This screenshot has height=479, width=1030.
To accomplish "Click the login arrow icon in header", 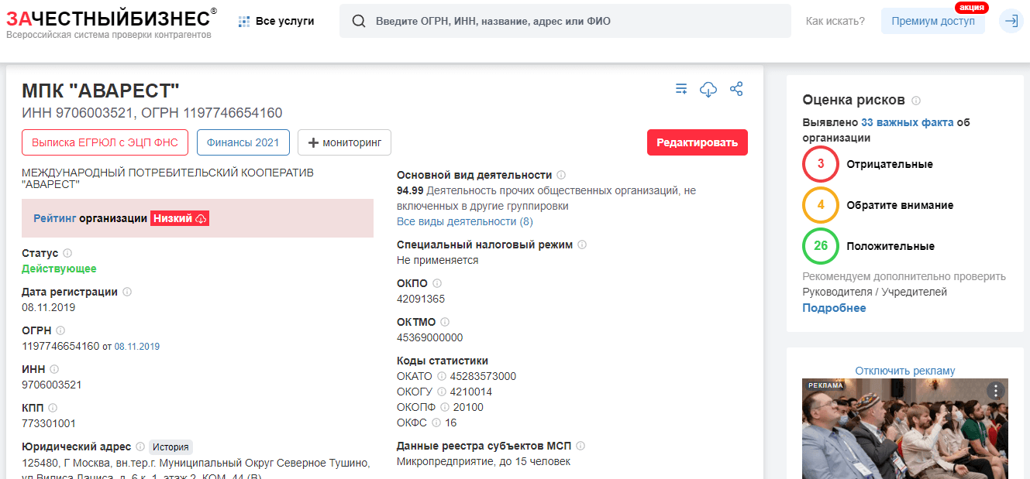I will [1011, 21].
